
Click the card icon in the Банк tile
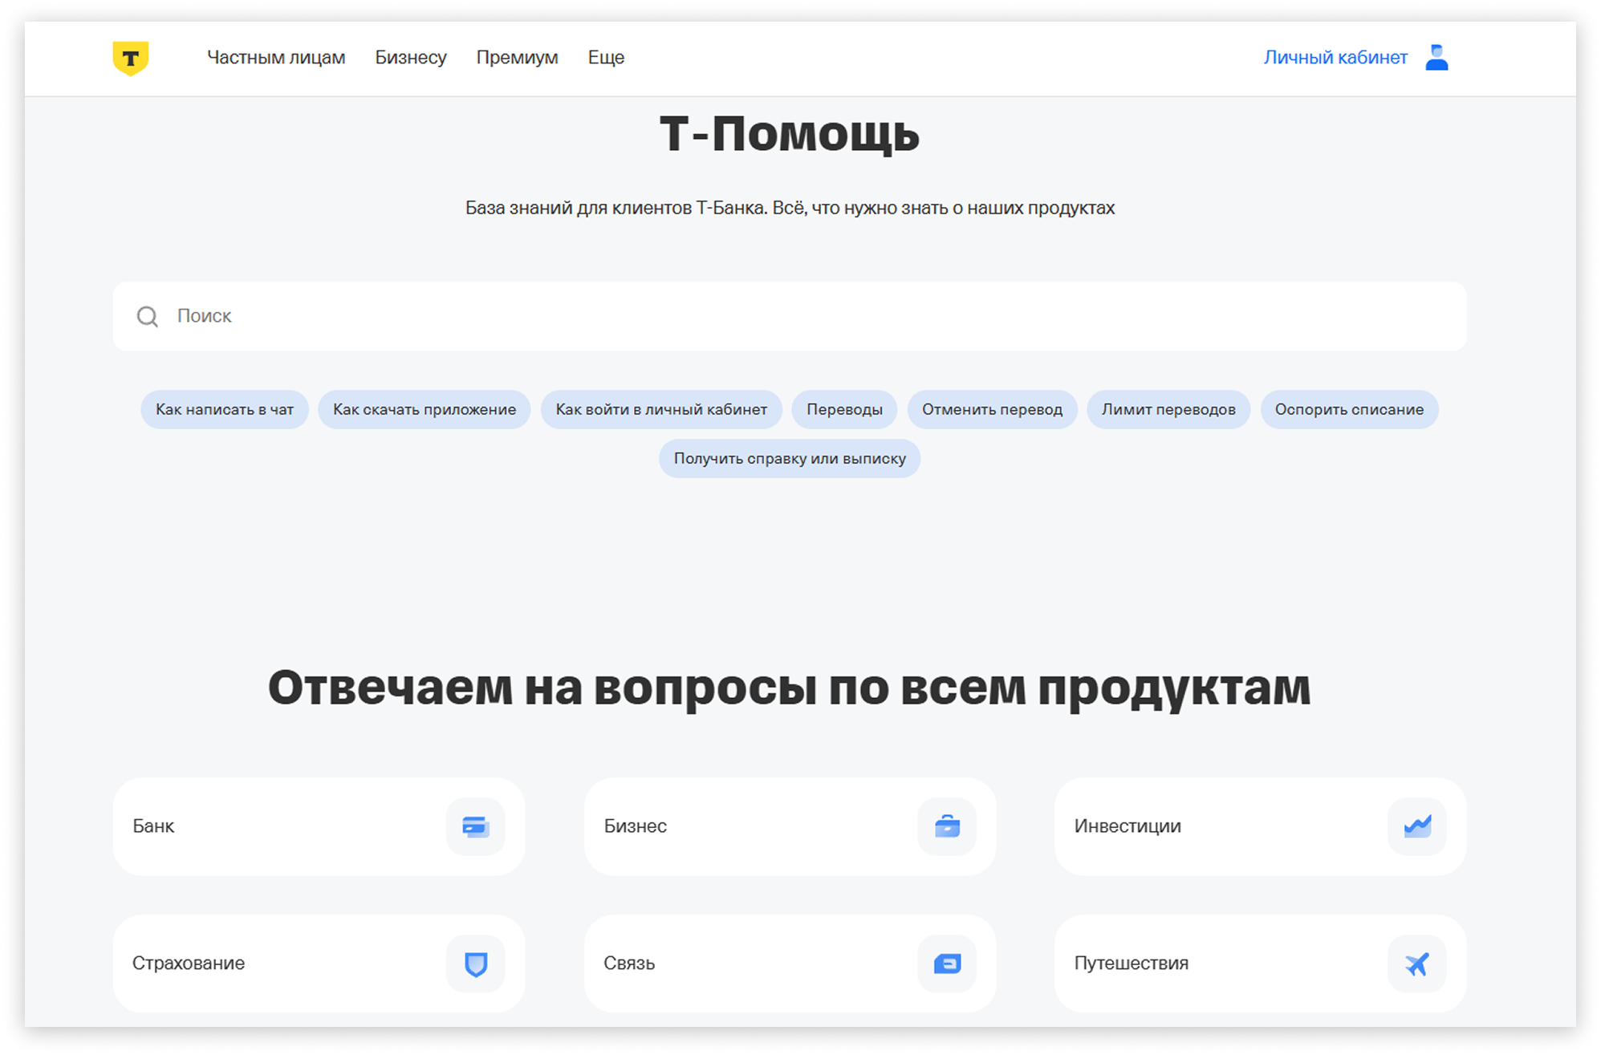click(475, 826)
